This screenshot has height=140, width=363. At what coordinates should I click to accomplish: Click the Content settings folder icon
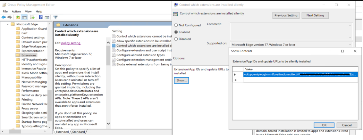coord(18,37)
